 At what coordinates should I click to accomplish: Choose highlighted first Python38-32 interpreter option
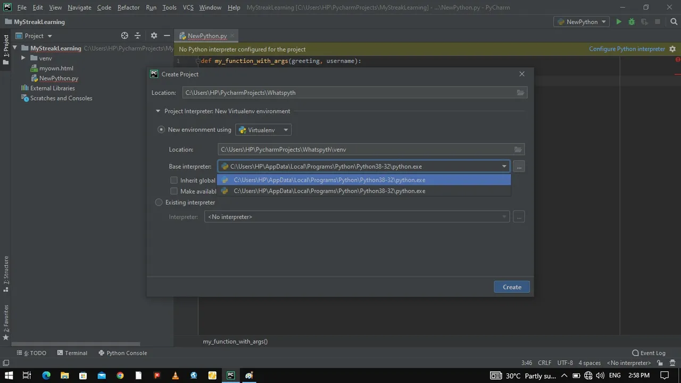(x=364, y=180)
